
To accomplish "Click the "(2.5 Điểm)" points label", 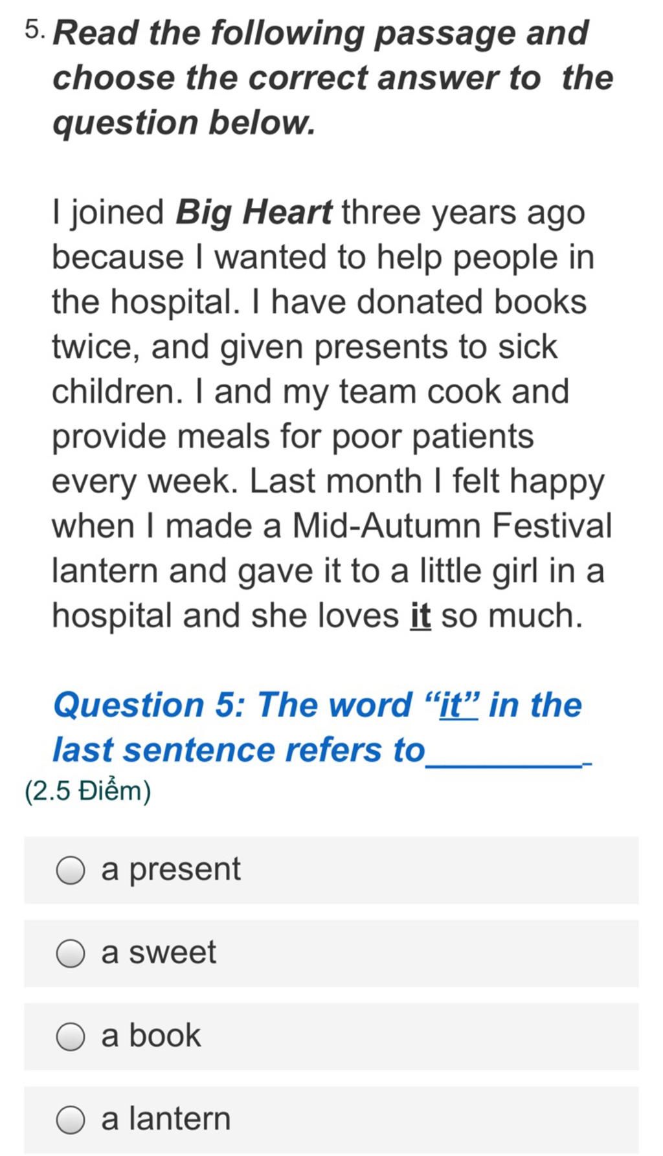I will pos(87,791).
